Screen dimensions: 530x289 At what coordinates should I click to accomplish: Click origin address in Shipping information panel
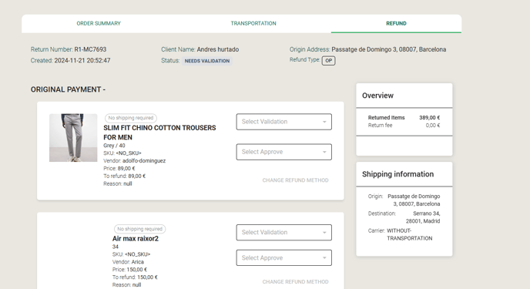414,200
